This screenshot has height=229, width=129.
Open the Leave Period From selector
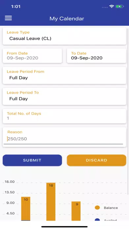point(64,75)
